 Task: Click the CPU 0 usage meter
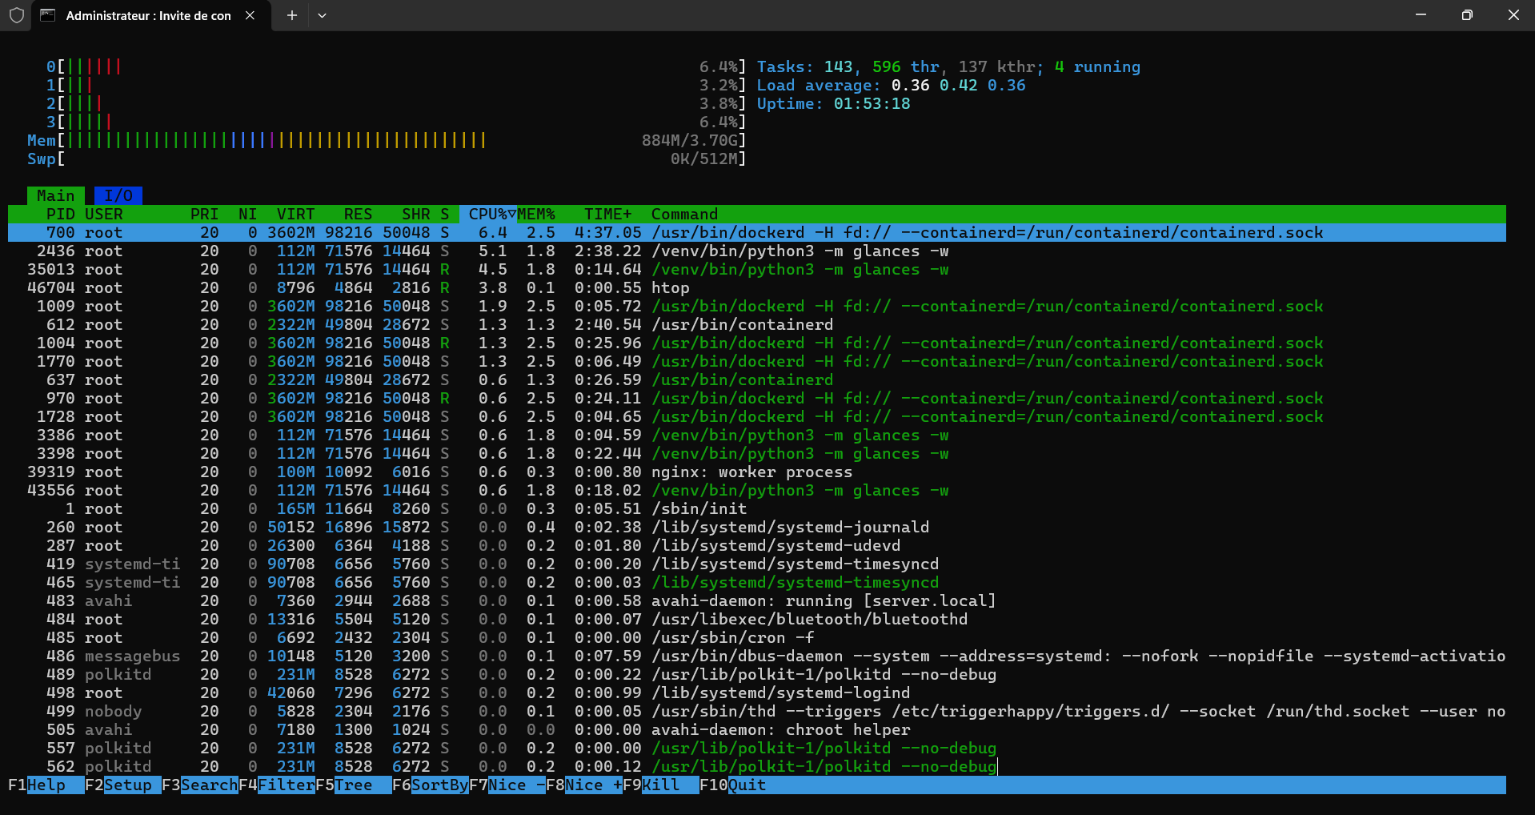[396, 66]
